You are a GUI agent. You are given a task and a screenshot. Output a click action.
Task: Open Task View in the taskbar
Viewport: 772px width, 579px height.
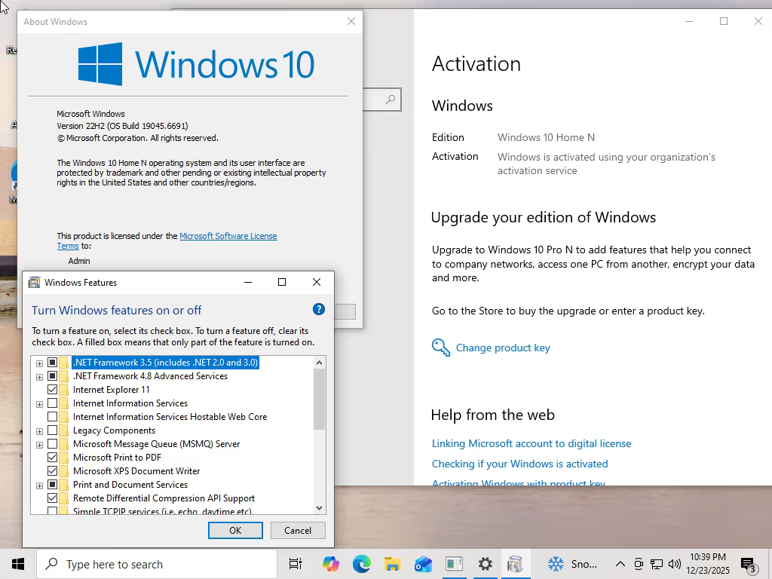click(296, 564)
